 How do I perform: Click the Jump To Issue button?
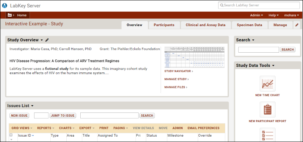tap(62, 115)
